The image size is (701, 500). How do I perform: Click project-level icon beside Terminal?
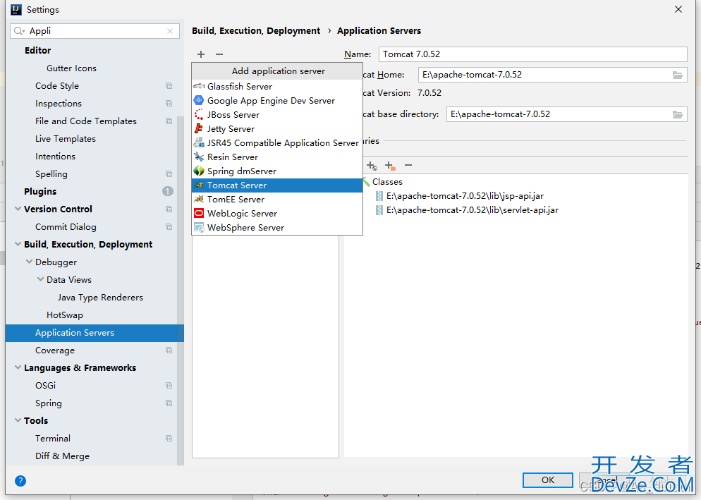point(169,438)
